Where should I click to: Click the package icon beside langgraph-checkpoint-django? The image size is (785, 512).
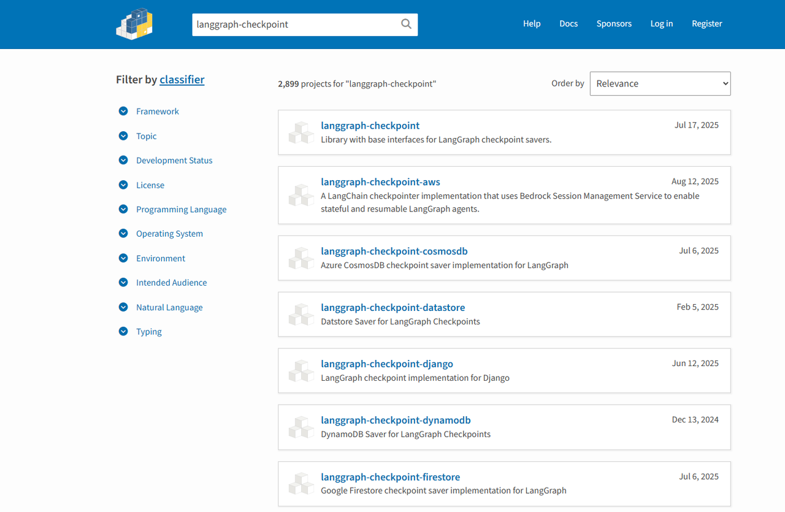point(301,371)
